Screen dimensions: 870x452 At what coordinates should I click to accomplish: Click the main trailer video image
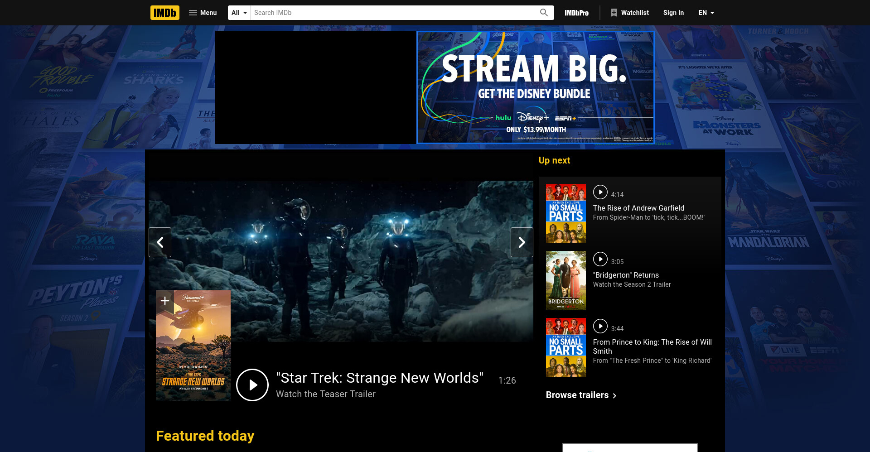click(341, 261)
